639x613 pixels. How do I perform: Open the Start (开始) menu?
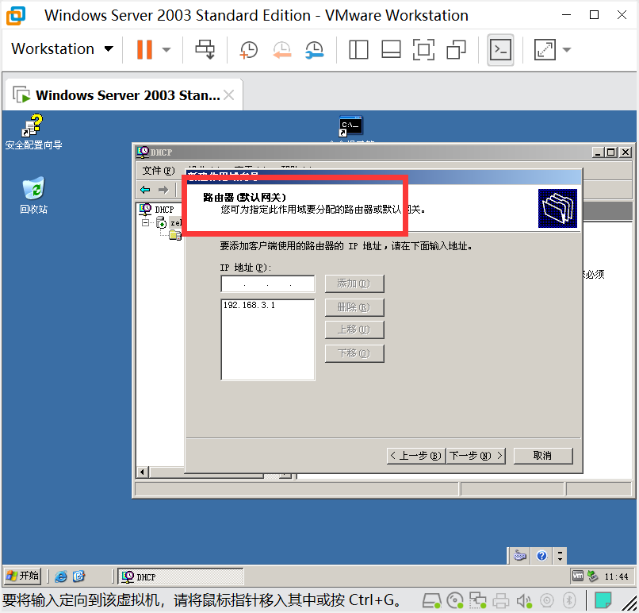[22, 576]
